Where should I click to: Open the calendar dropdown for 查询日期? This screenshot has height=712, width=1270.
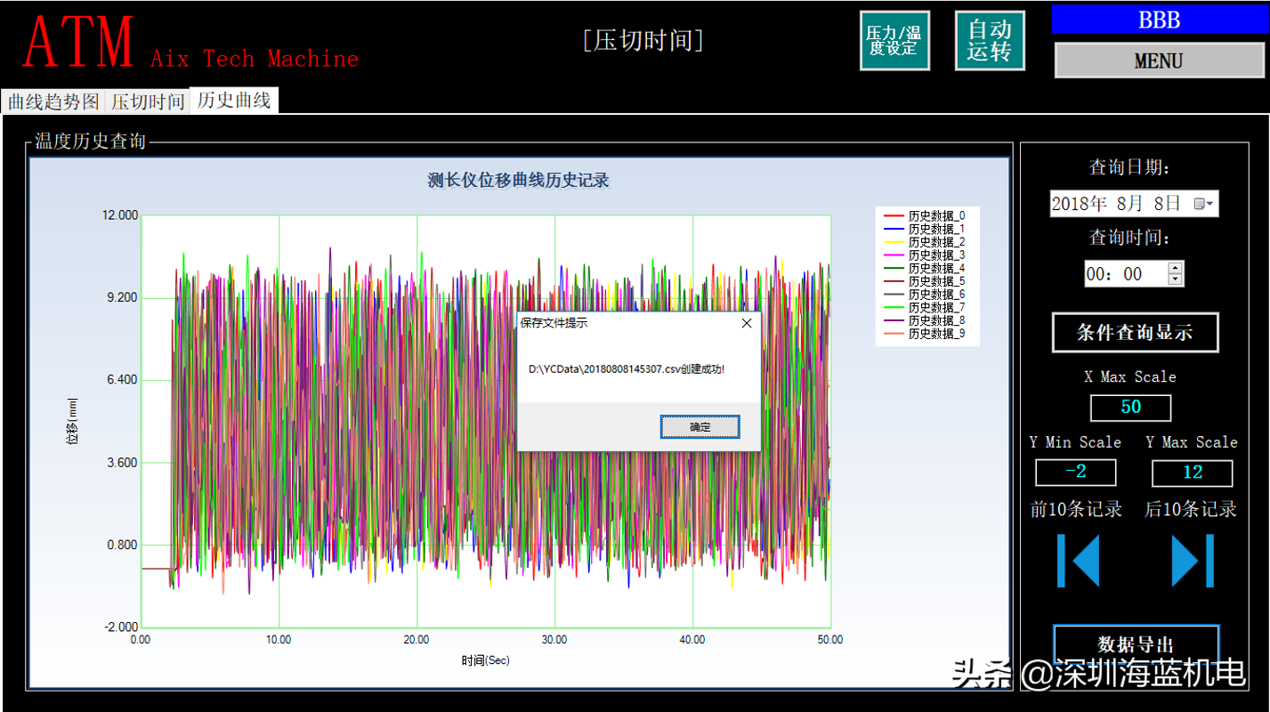(1203, 204)
